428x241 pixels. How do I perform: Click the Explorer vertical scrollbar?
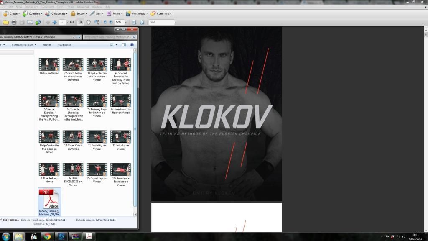pyautogui.click(x=135, y=128)
